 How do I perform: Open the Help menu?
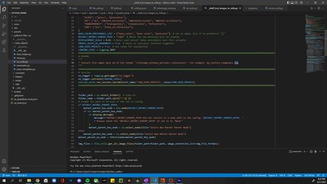click(64, 3)
